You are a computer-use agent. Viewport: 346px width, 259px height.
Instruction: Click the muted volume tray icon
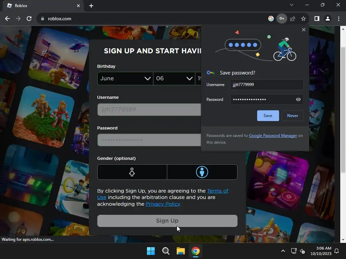[302, 251]
